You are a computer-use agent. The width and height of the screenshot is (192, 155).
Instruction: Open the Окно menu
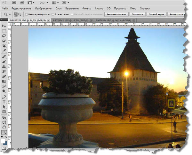tap(133, 8)
